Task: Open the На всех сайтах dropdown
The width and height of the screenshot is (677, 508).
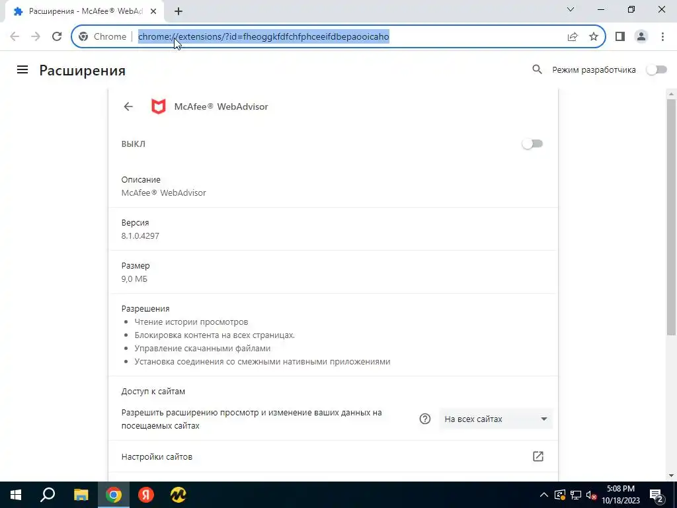Action: (496, 419)
